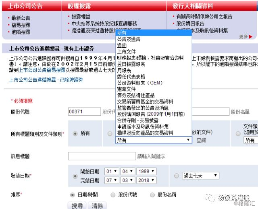258x209 pixels.
Task: Open 有關長時間停牌公司之報告 link
Action: click(x=204, y=17)
